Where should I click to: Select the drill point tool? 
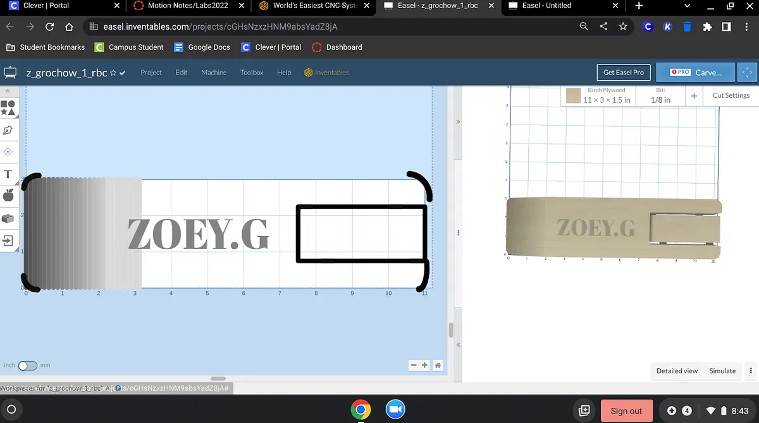point(8,152)
